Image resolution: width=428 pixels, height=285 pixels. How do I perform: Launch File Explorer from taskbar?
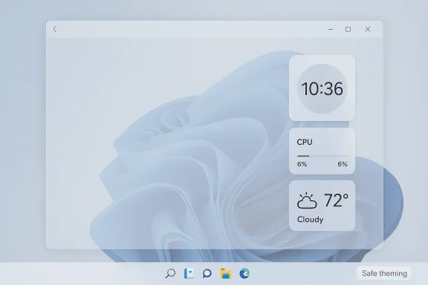coord(226,273)
